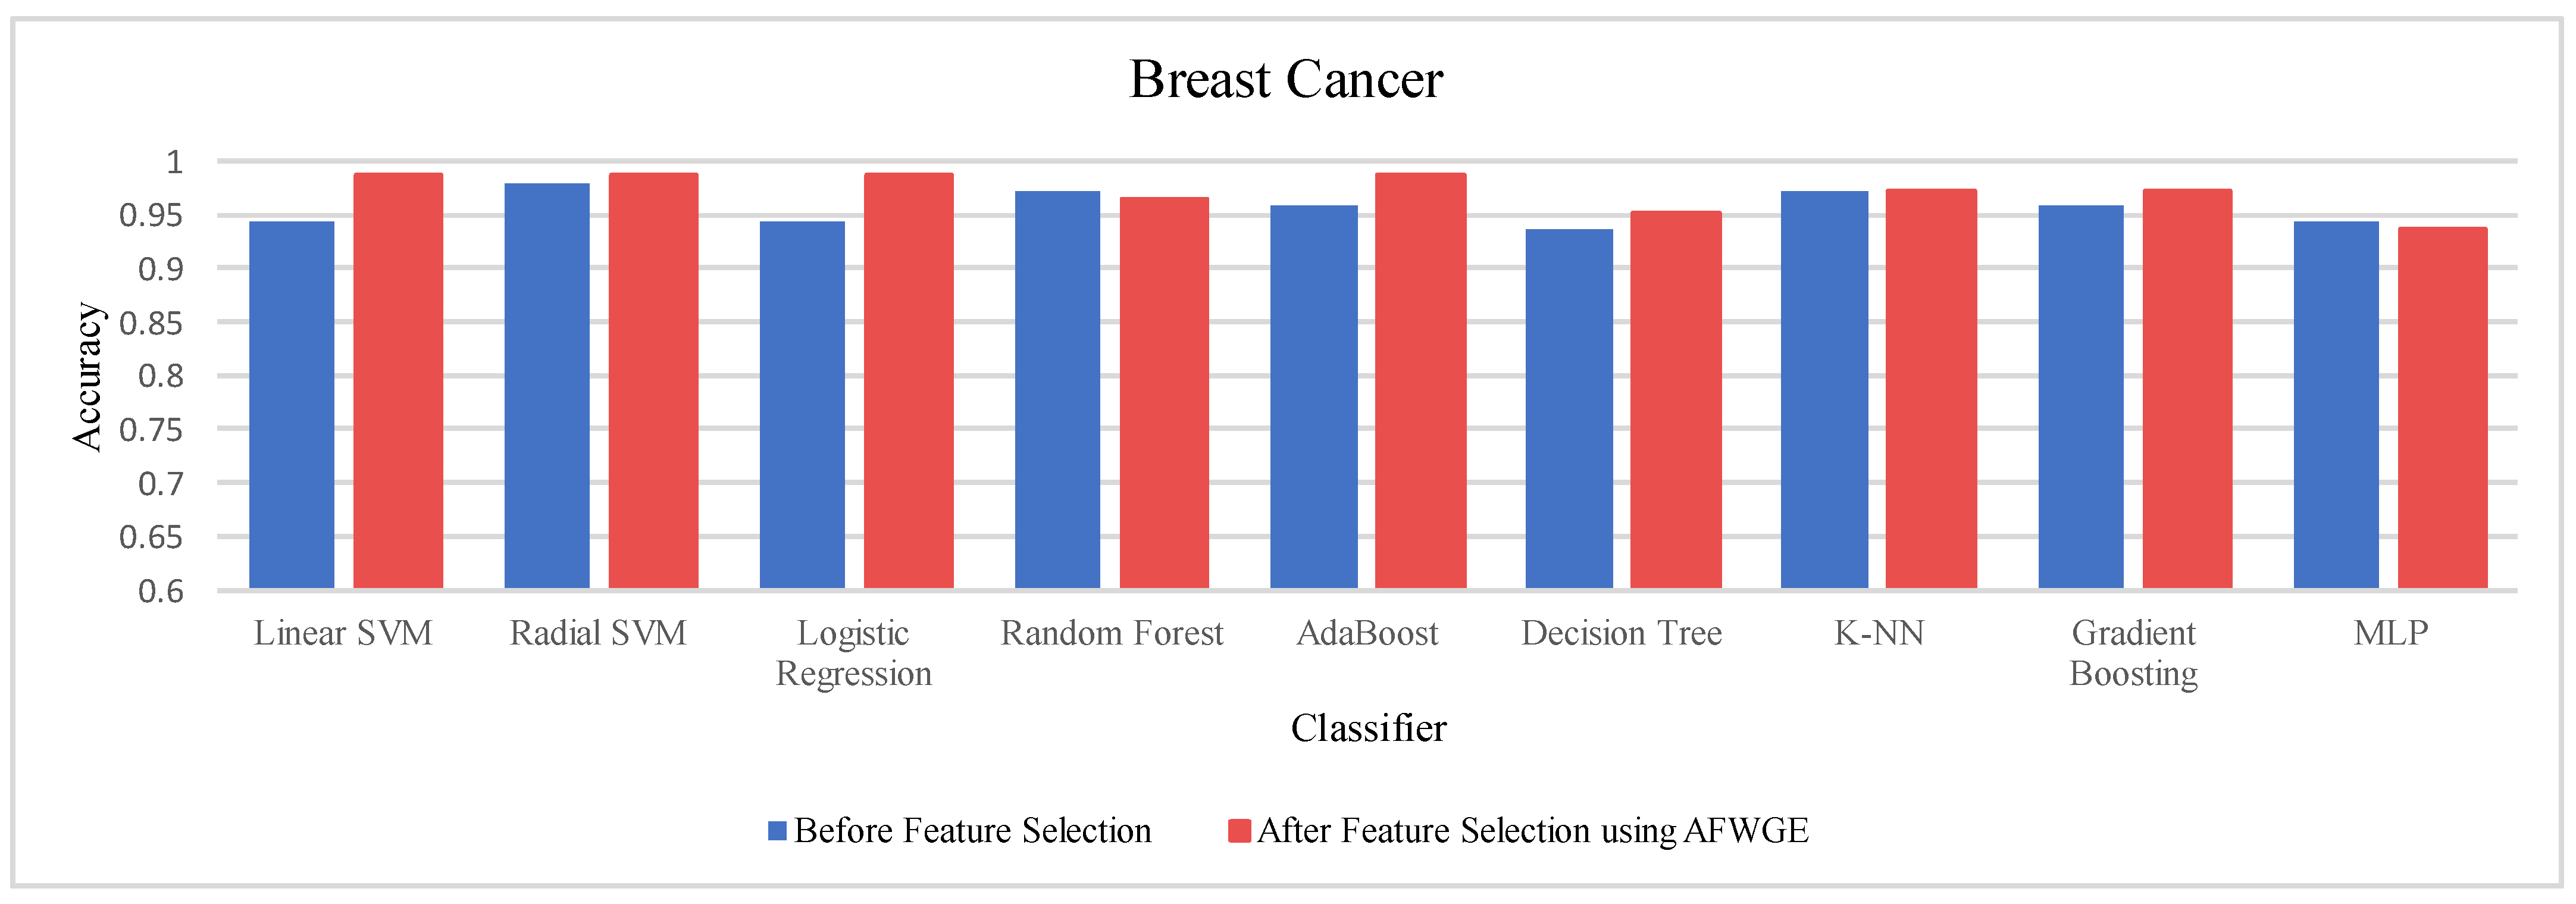The height and width of the screenshot is (904, 2576).
Task: Select the blue Linear SVM bar
Action: [291, 404]
